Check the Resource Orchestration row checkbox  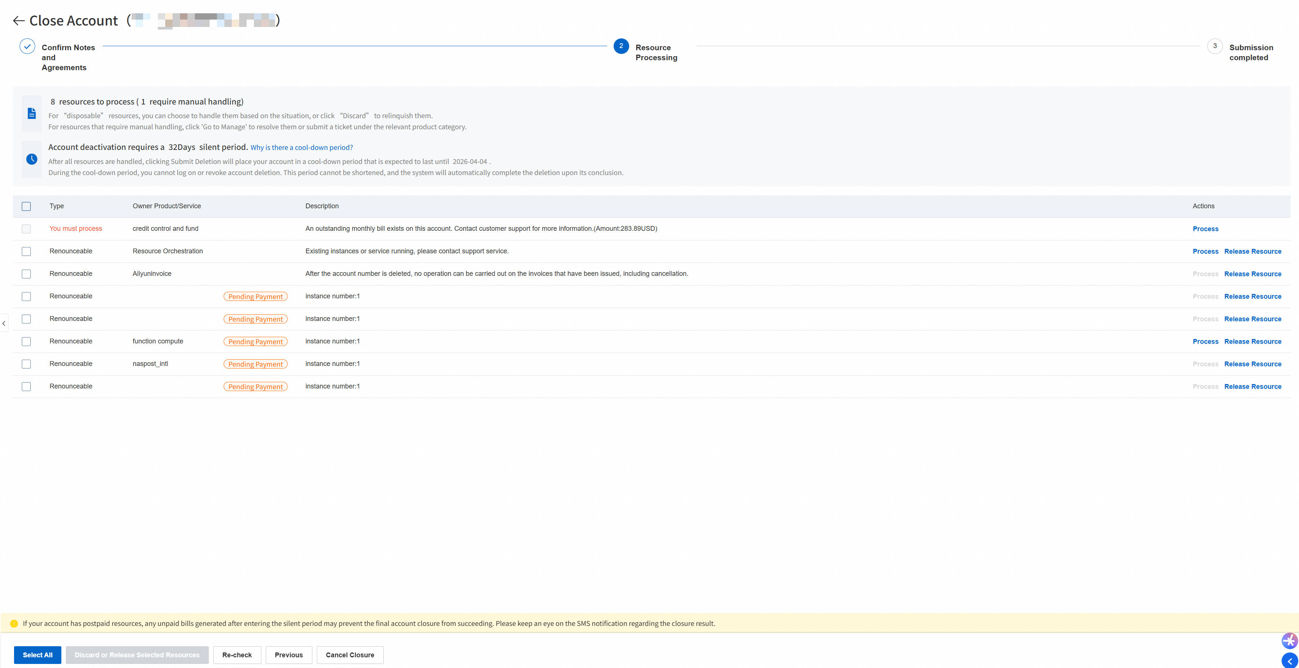pyautogui.click(x=26, y=251)
